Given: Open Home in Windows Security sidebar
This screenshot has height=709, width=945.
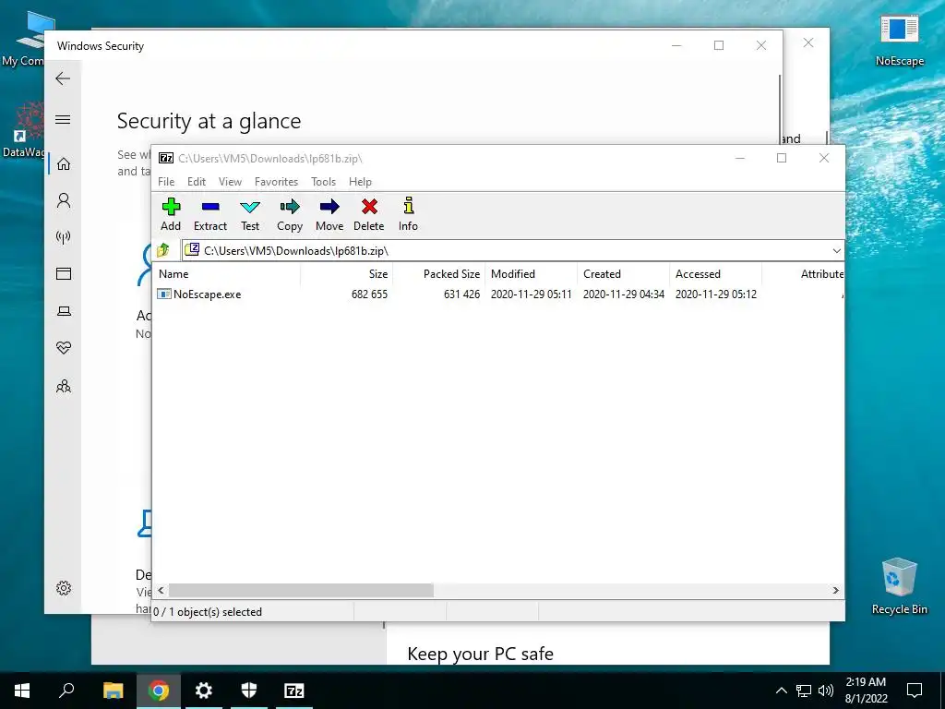Looking at the screenshot, I should pyautogui.click(x=64, y=164).
